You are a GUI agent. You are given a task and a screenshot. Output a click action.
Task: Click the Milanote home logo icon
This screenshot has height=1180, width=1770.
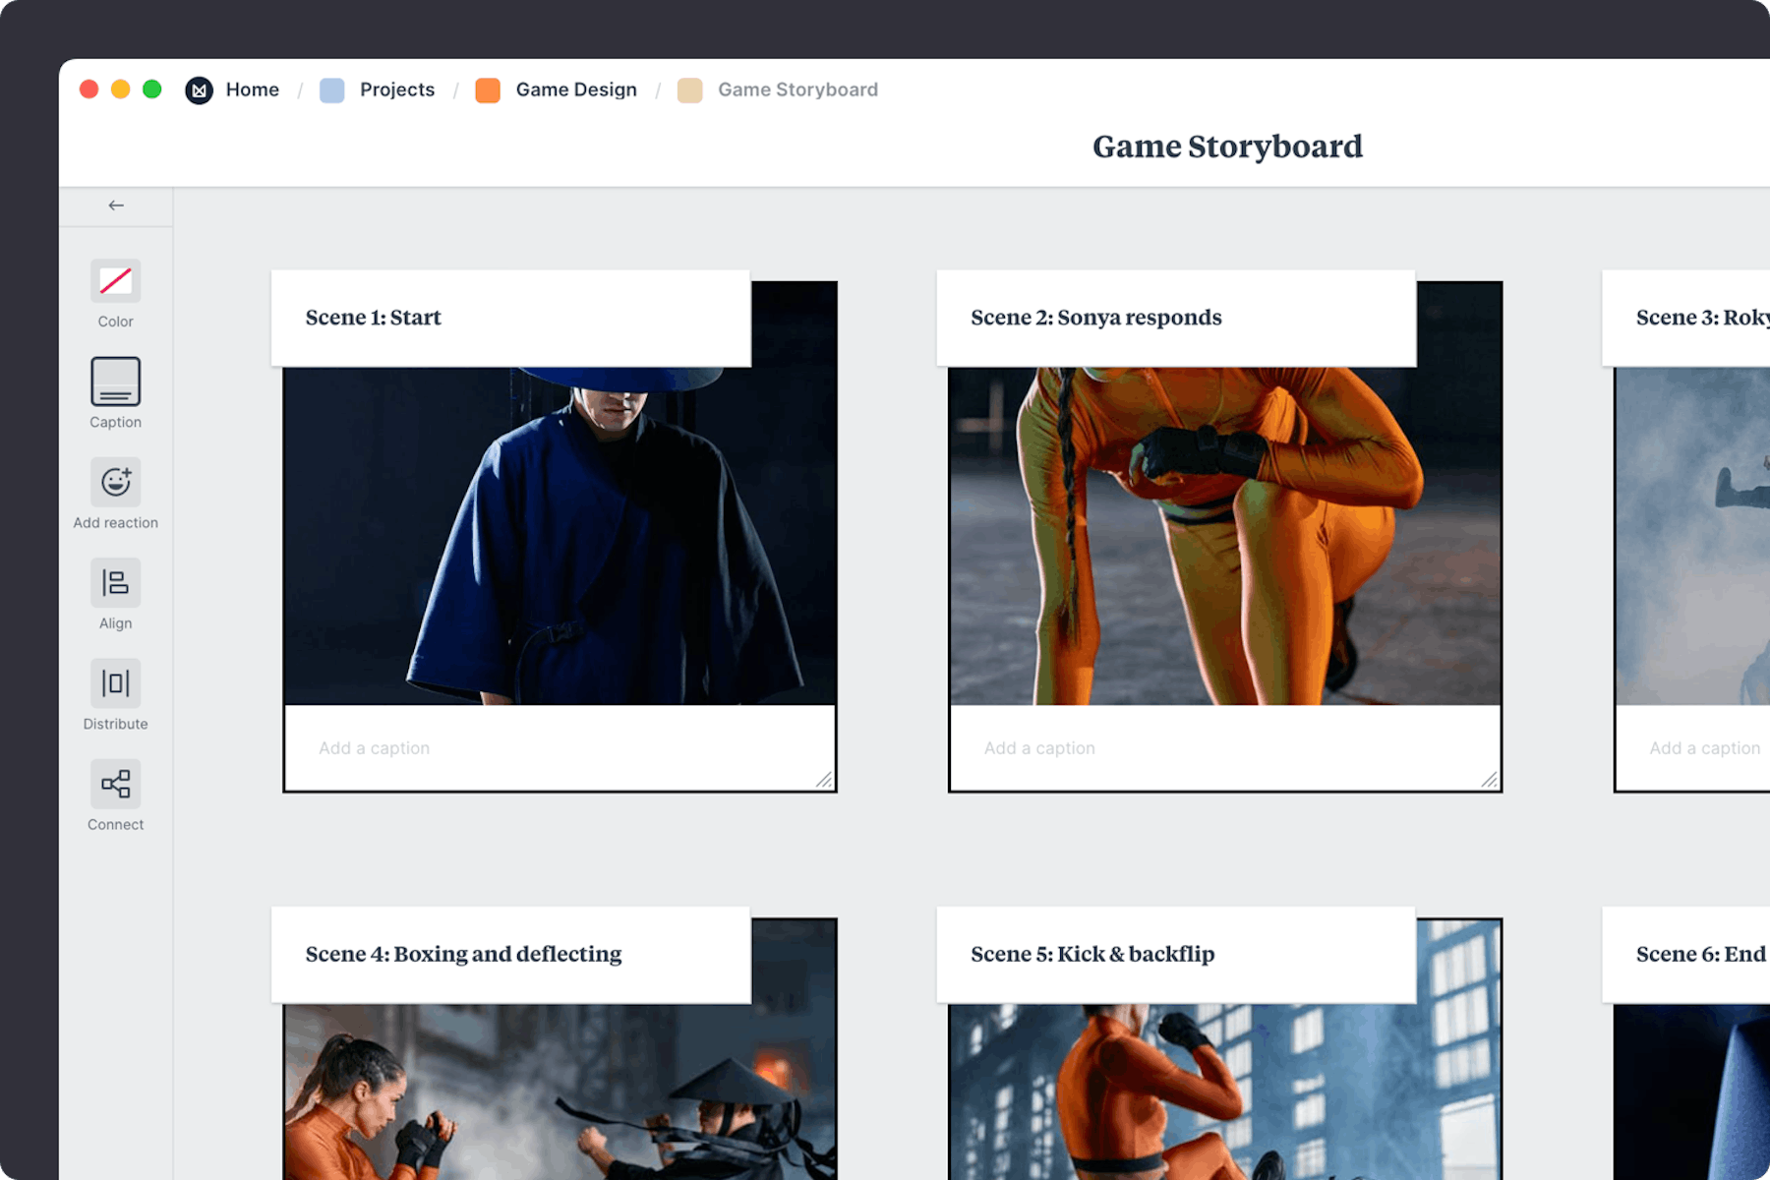click(x=200, y=89)
